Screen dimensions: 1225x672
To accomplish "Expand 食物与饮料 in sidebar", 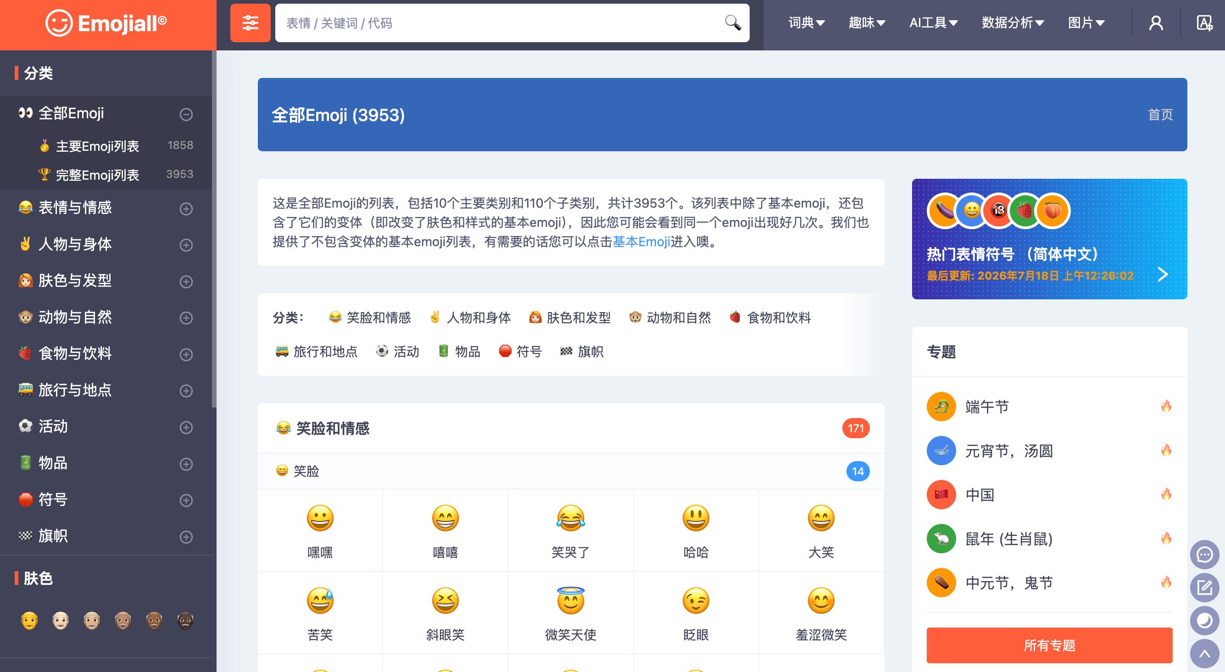I will [x=186, y=354].
